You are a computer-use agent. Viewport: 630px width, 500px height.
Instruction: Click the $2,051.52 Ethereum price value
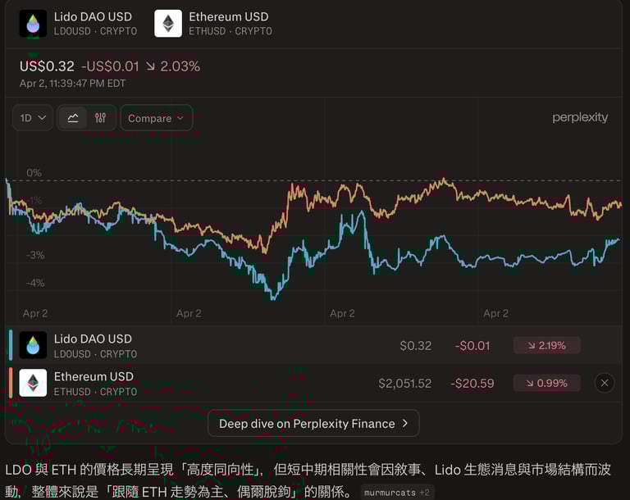coord(405,383)
